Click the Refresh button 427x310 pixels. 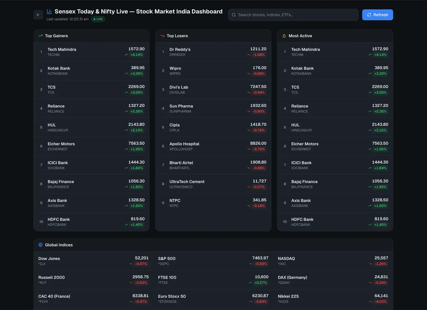pyautogui.click(x=378, y=15)
